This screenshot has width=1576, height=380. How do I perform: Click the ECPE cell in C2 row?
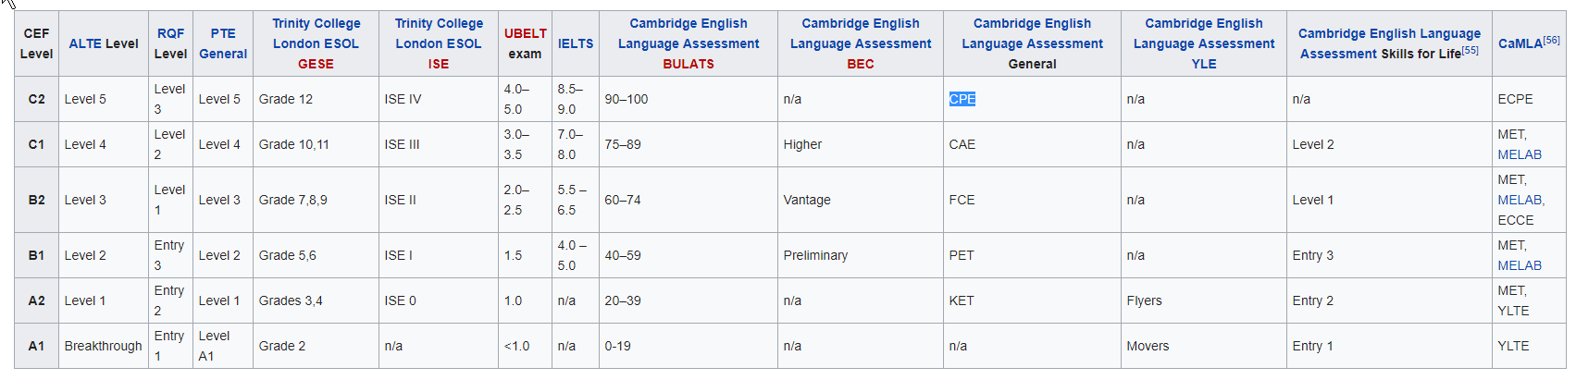(1515, 99)
